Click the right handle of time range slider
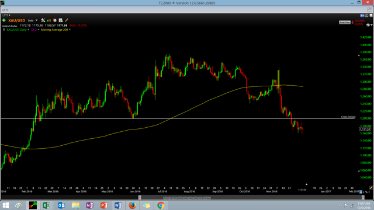 click(363, 197)
